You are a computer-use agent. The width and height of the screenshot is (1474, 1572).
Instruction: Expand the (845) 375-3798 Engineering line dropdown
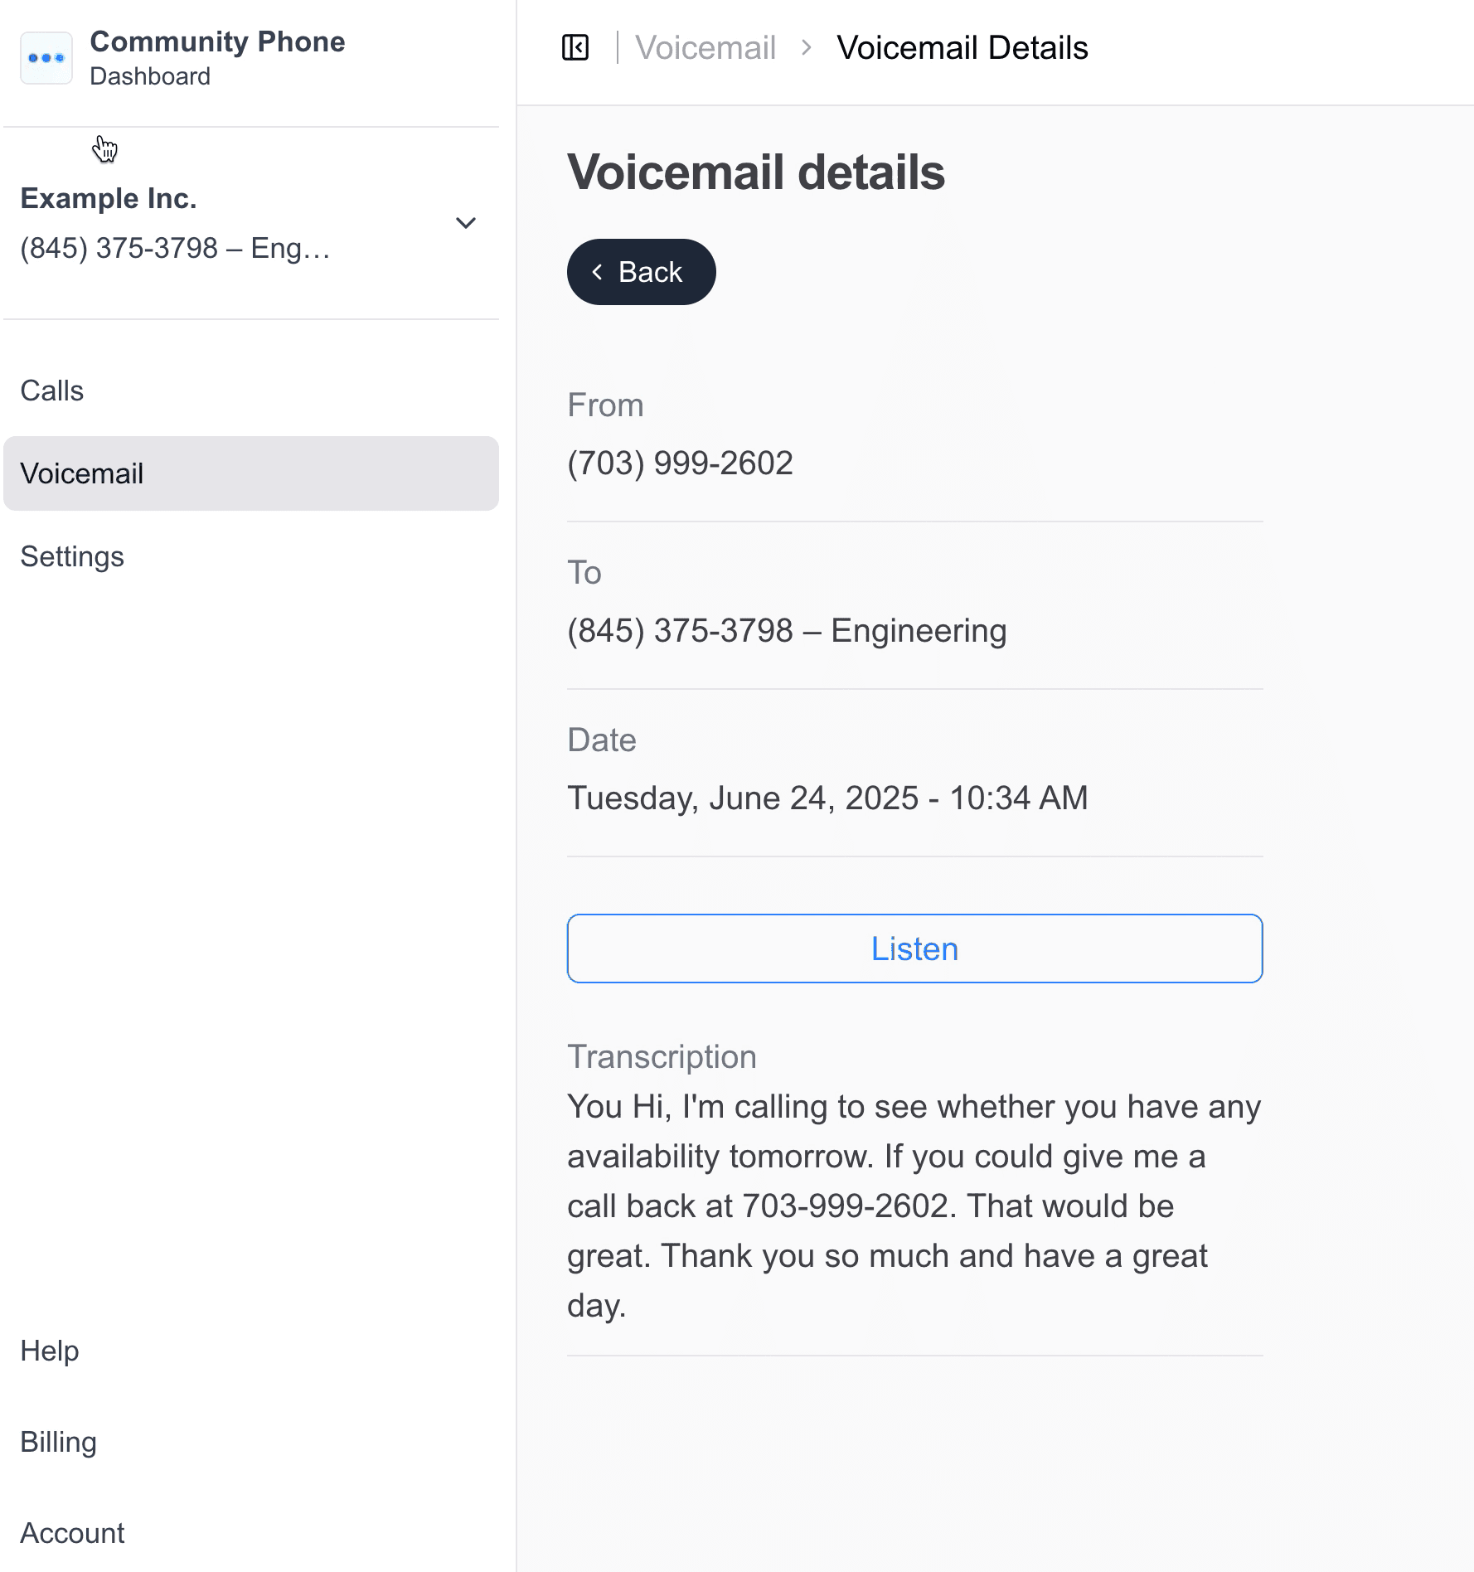pos(466,223)
